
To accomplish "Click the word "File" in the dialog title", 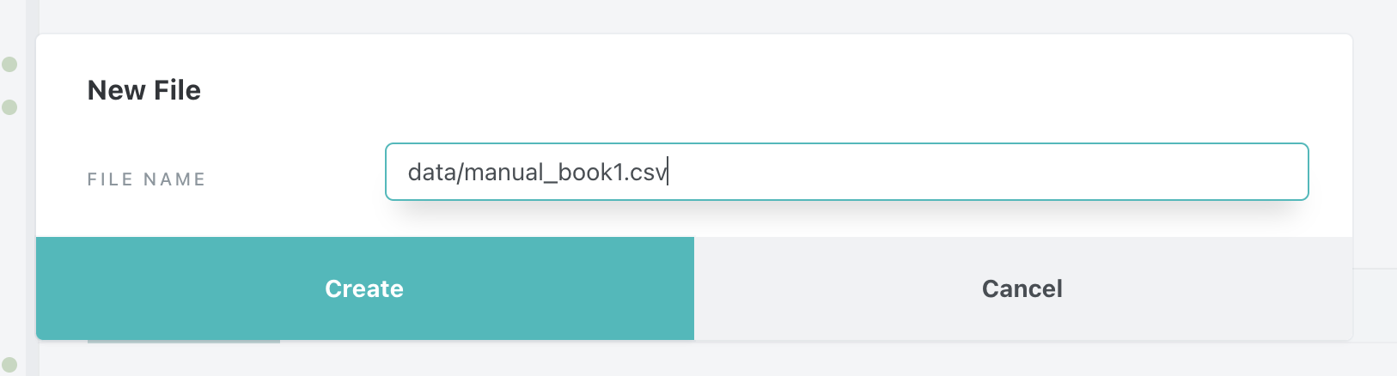I will coord(178,90).
